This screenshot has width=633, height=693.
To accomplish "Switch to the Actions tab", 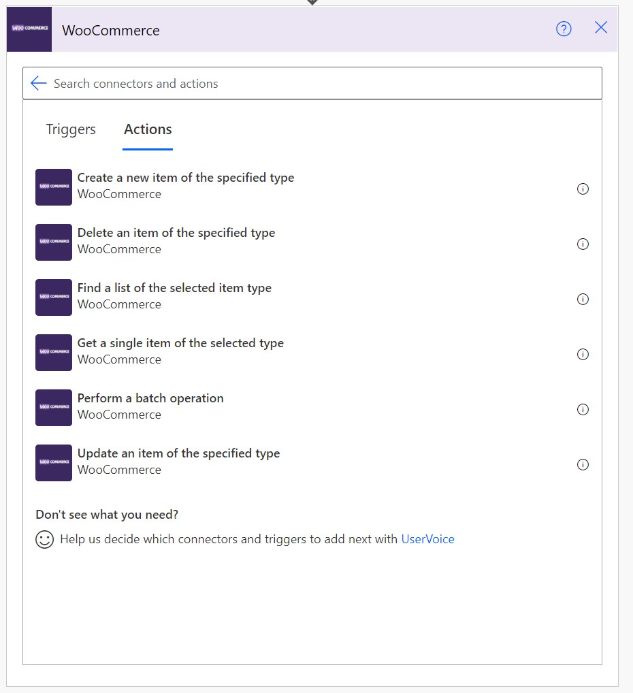I will click(x=147, y=129).
